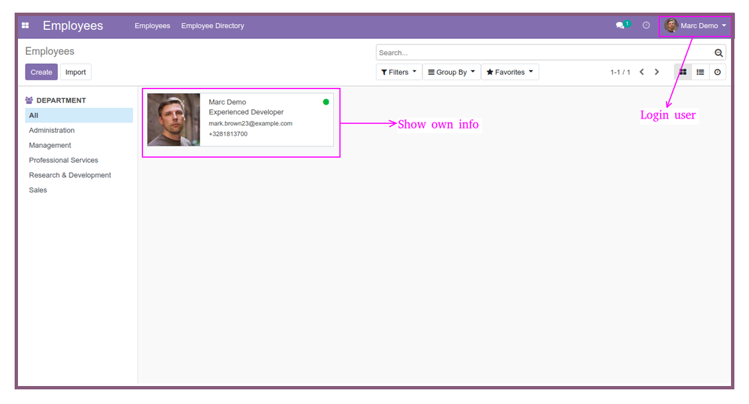The image size is (749, 404).
Task: Click the phone number +3281813700
Action: [x=228, y=134]
